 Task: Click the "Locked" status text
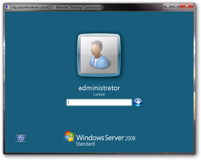coord(99,94)
